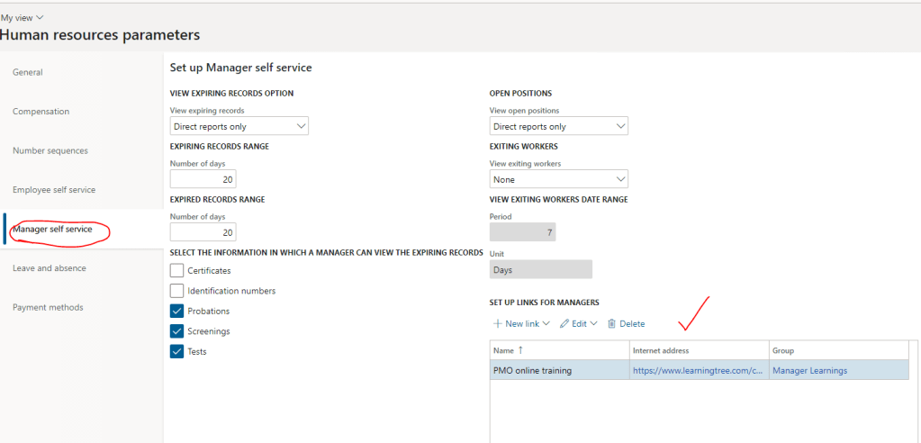921x443 pixels.
Task: Open the View expiring records dropdown
Action: pos(239,127)
